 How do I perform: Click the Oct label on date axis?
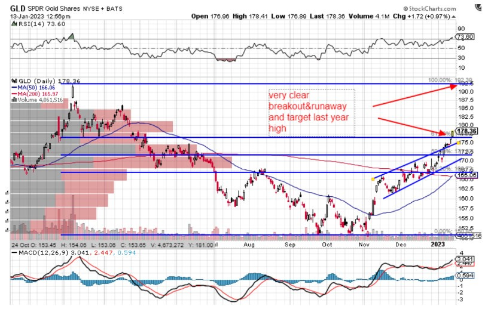[x=328, y=244]
